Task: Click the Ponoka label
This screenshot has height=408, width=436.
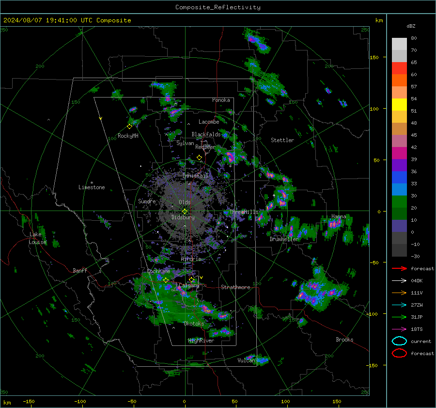Action: click(x=221, y=100)
